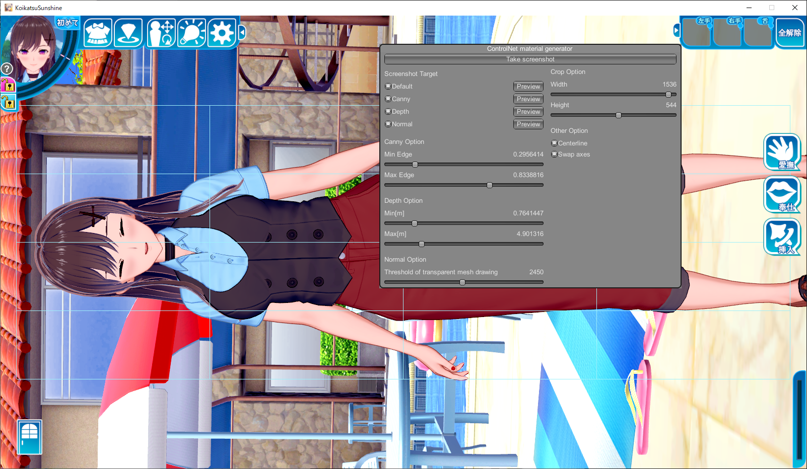The height and width of the screenshot is (469, 807).
Task: Expand the top-right panel arrow
Action: [677, 31]
